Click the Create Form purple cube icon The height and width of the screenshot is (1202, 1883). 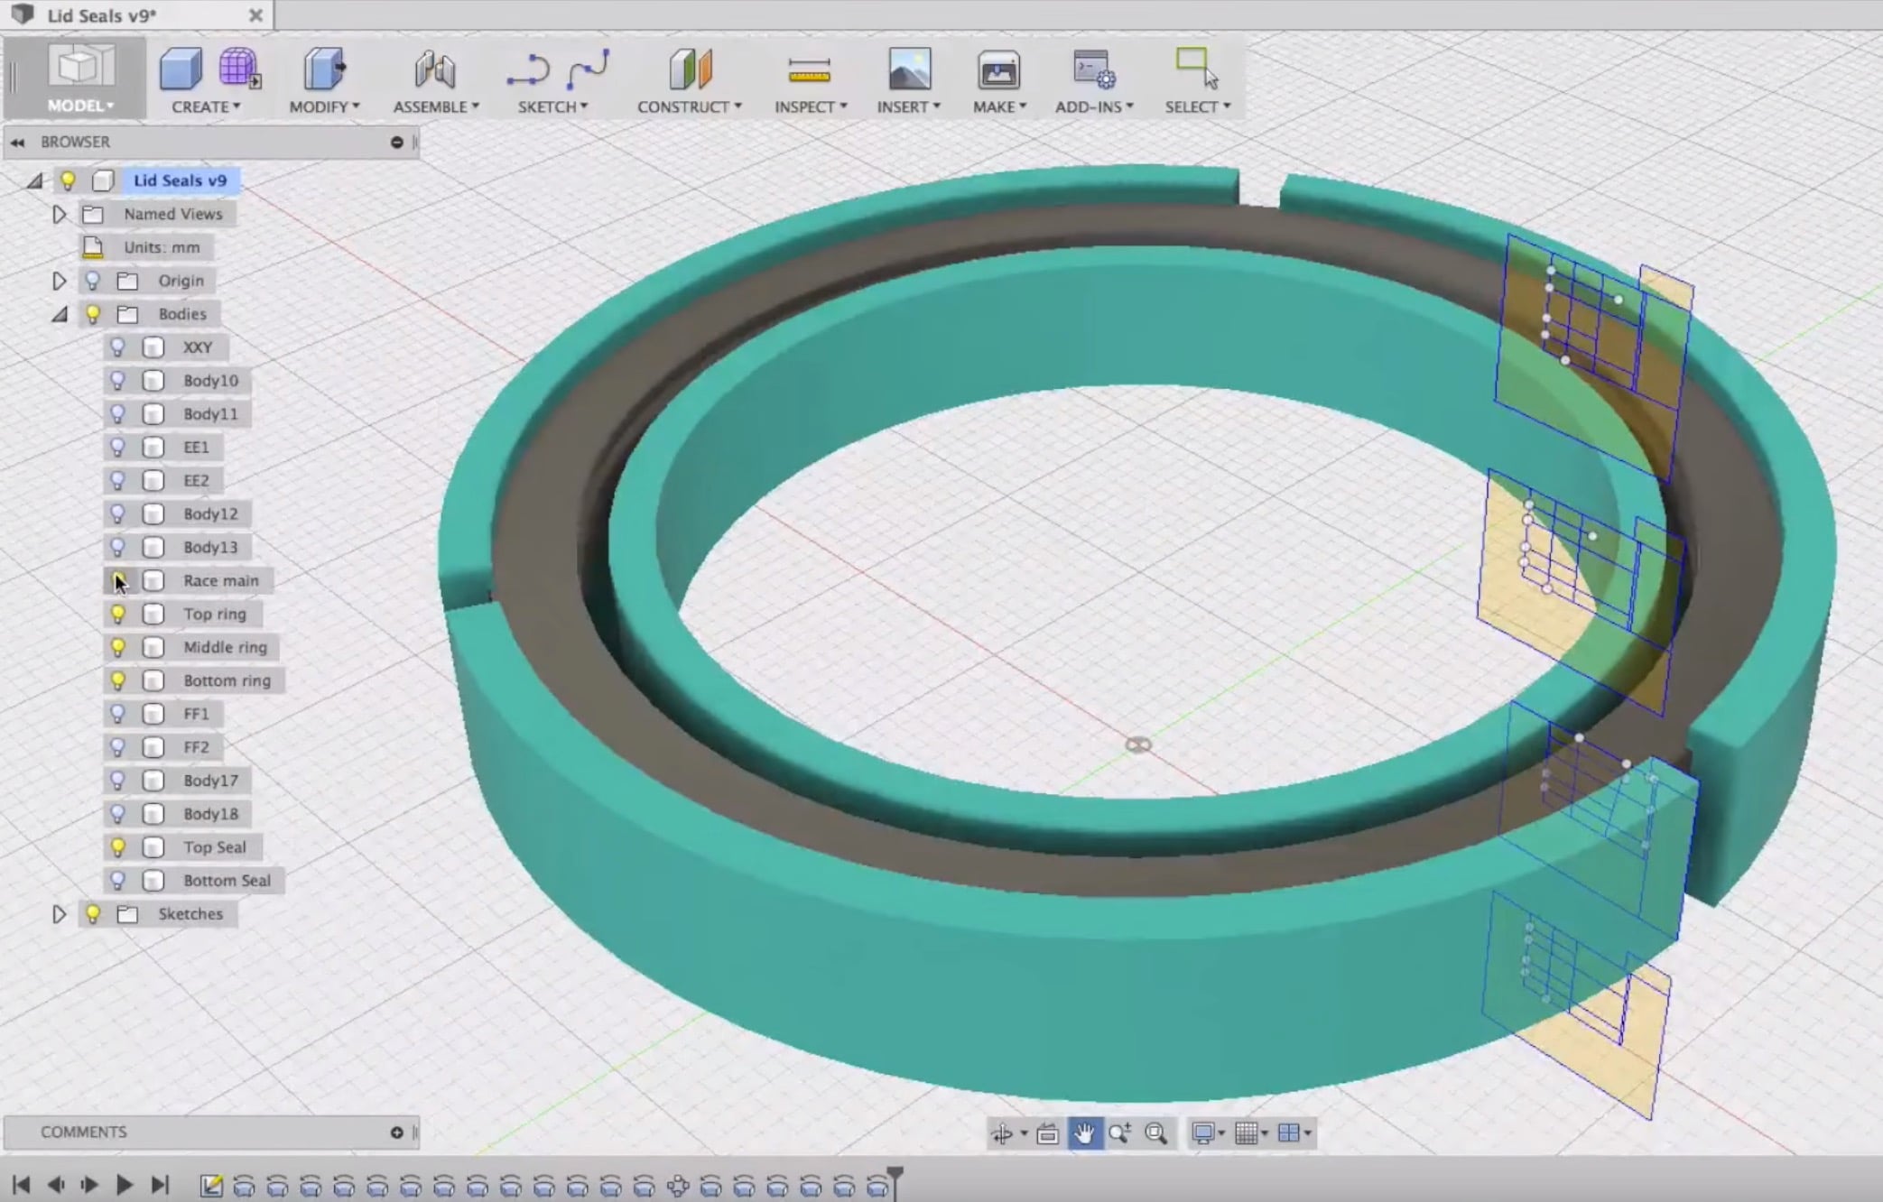click(x=238, y=69)
